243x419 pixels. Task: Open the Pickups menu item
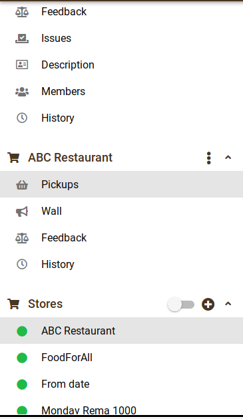pyautogui.click(x=121, y=184)
